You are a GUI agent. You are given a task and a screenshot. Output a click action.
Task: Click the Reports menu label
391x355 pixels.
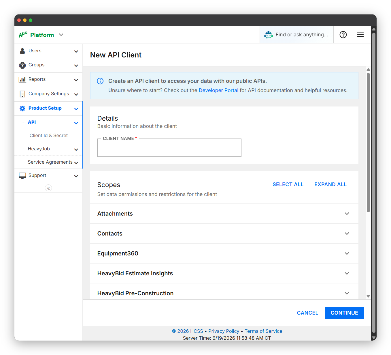[x=37, y=79]
